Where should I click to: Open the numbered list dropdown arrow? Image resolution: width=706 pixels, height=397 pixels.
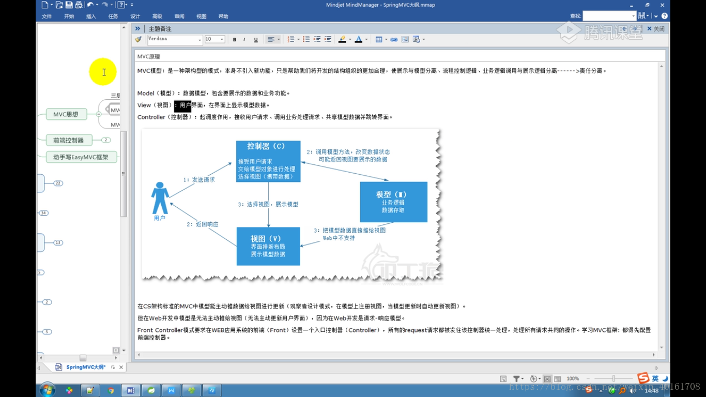(x=298, y=39)
